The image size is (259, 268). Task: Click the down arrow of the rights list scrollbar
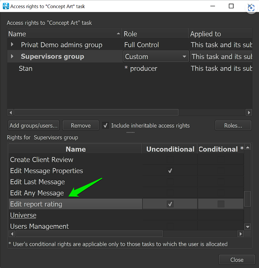[248, 227]
